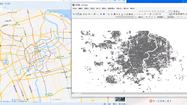The height and width of the screenshot is (105, 187).
Task: Toggle the Sogou input method logo
Action: click(x=151, y=101)
